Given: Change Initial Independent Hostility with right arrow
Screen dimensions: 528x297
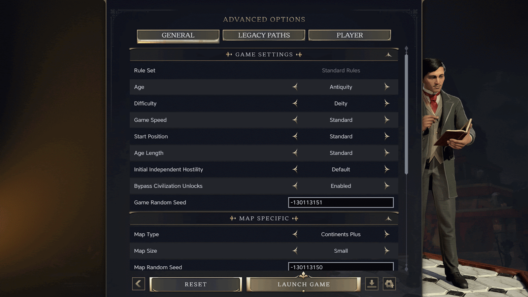Looking at the screenshot, I should [387, 169].
